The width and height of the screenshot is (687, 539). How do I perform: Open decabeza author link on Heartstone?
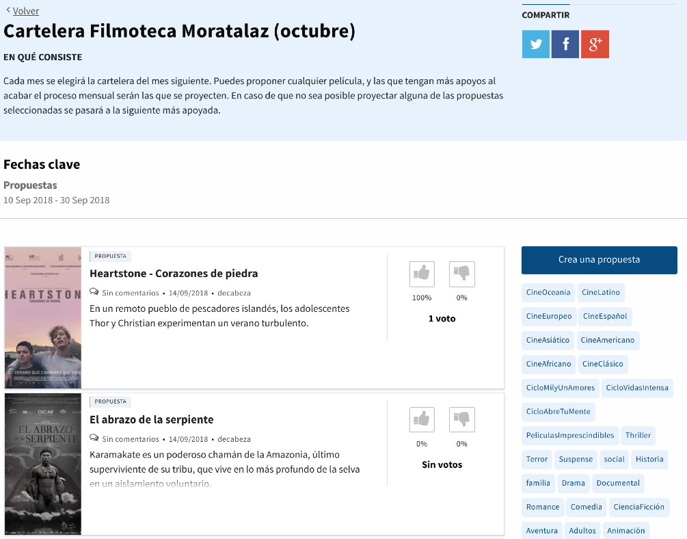pyautogui.click(x=234, y=293)
